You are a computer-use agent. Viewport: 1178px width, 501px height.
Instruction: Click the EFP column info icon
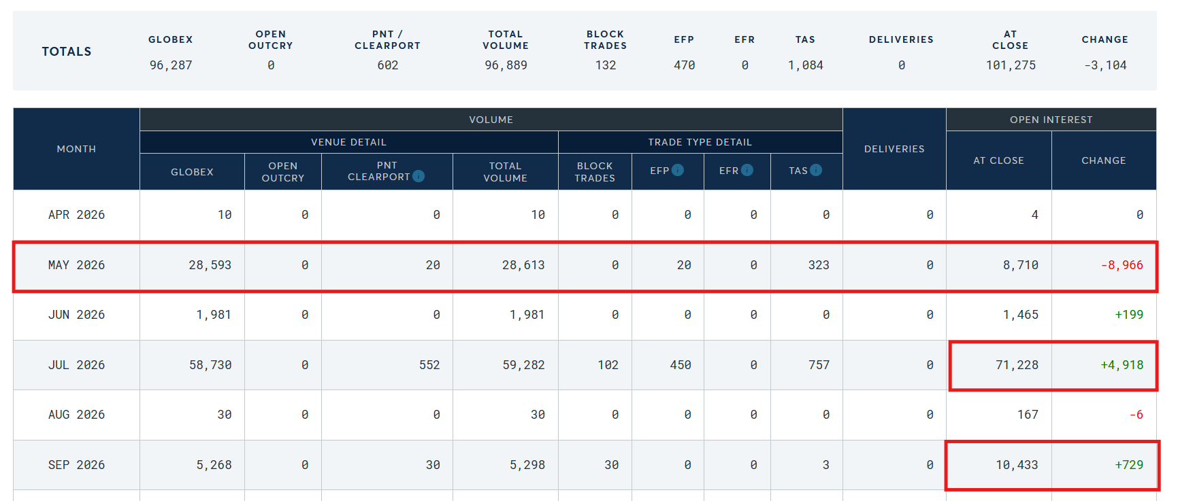[678, 170]
